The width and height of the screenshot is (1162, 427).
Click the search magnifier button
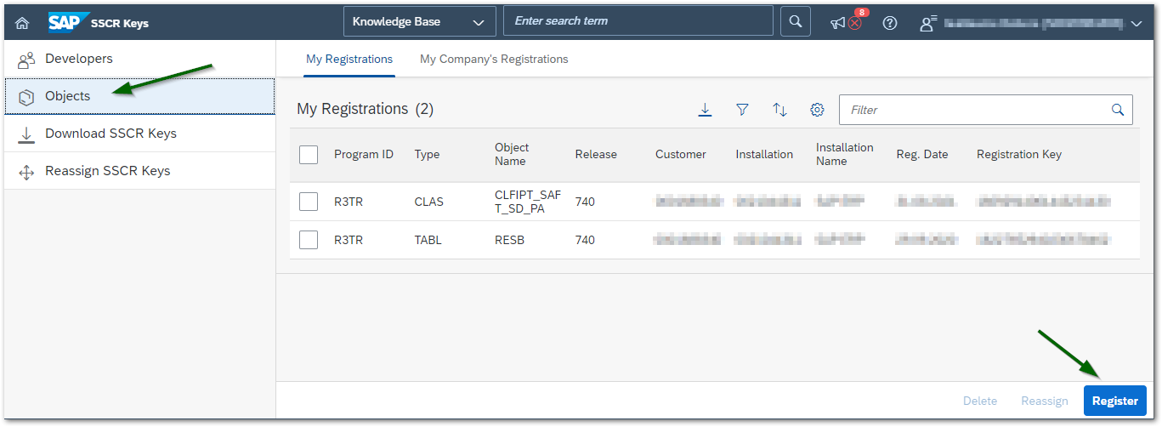[x=795, y=21]
